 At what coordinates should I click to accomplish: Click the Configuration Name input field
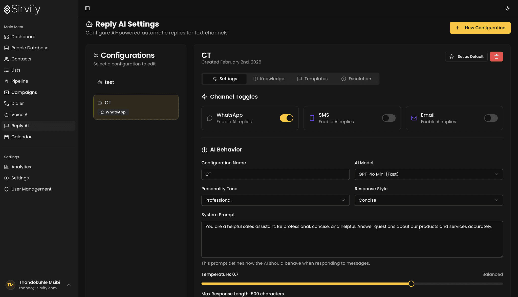(275, 174)
